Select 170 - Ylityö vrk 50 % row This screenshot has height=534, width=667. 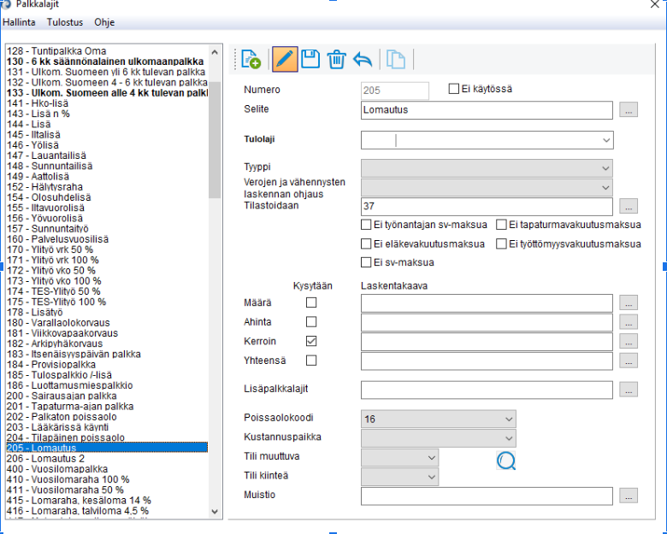tap(107, 249)
